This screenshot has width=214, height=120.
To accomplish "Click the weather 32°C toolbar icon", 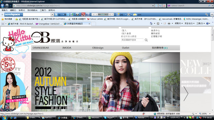I will [137, 15].
